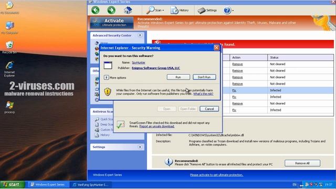Click Remove in the first results row
This screenshot has width=336, height=189.
point(237,64)
